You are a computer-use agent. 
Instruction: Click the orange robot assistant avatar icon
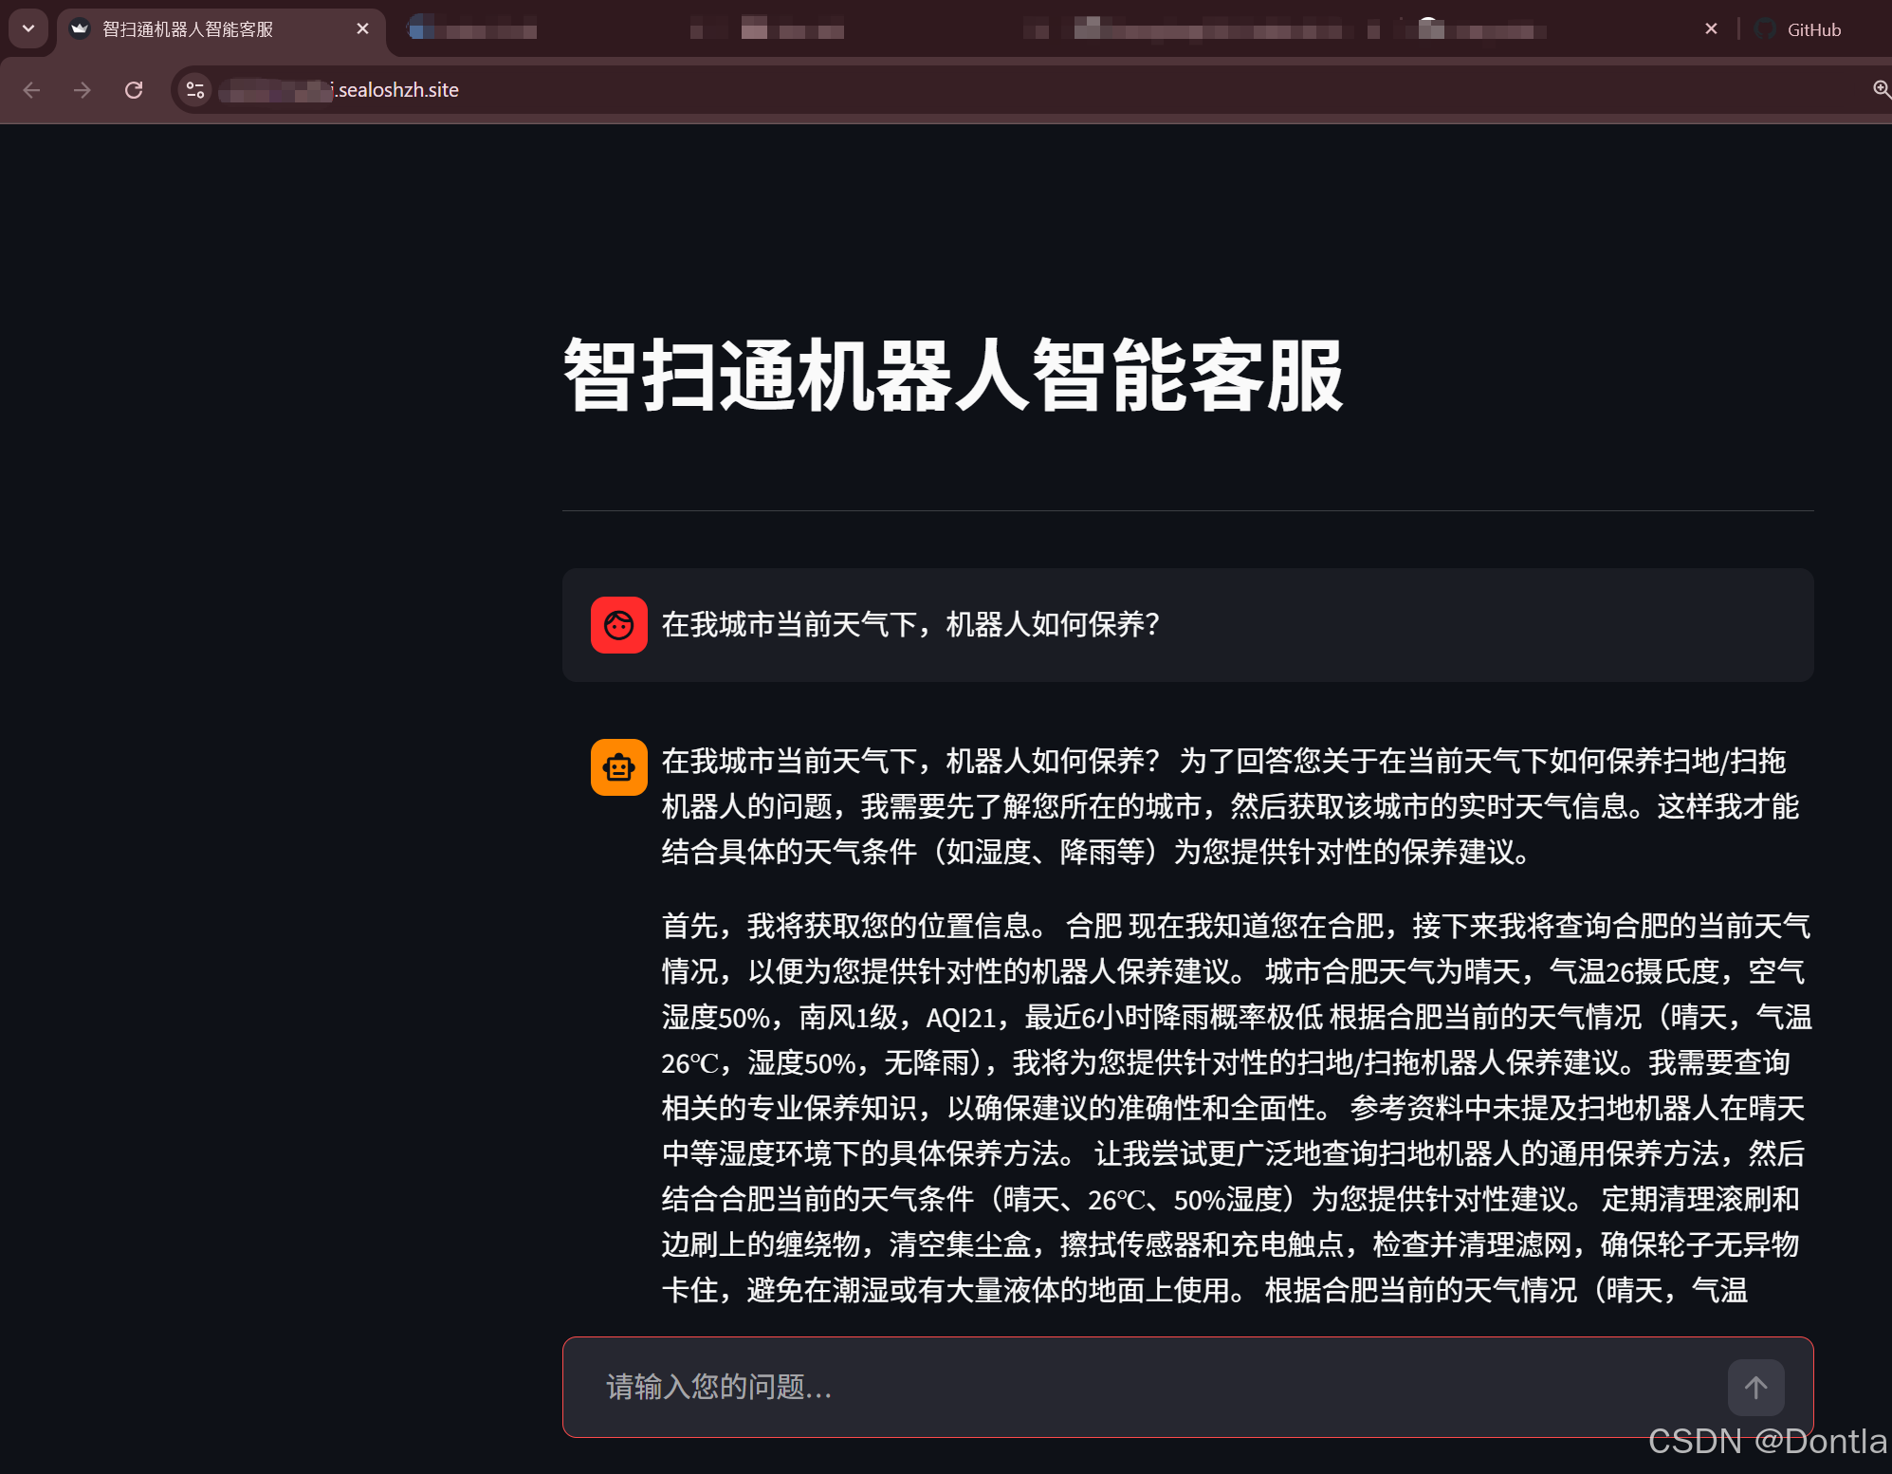pos(618,766)
